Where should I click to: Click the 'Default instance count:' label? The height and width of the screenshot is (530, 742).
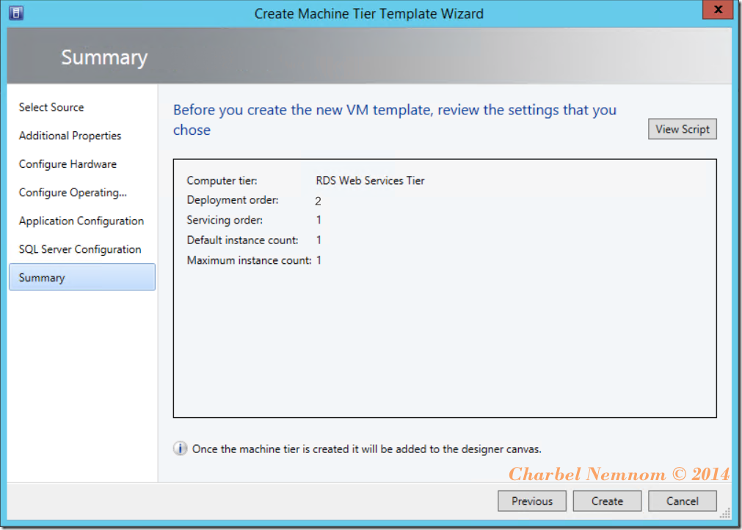[242, 240]
